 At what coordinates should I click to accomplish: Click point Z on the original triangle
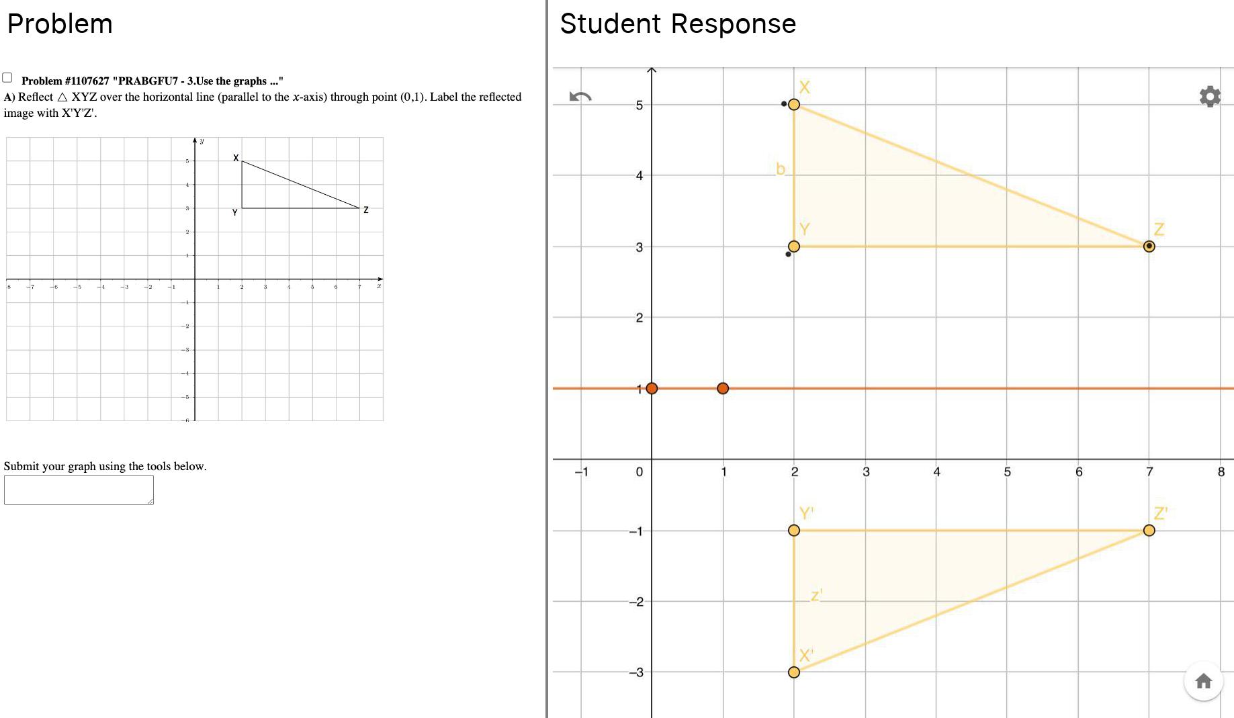(1149, 246)
